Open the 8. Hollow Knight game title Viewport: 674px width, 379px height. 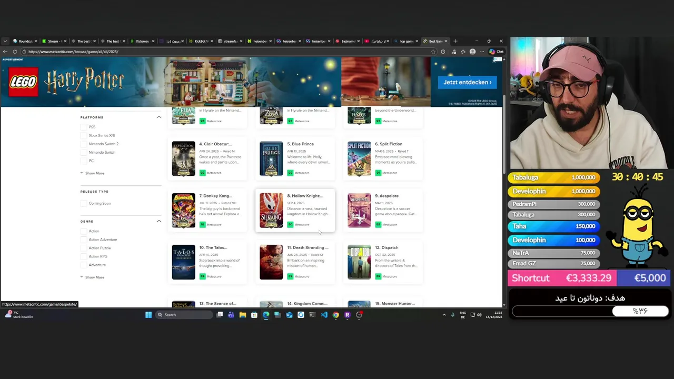point(305,196)
